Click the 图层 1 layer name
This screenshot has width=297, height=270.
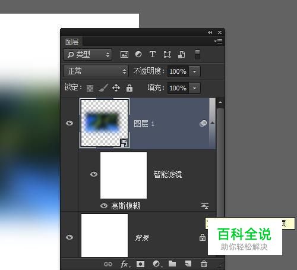(144, 124)
